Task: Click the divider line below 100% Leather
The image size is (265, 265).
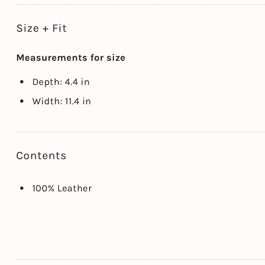Action: 141,260
